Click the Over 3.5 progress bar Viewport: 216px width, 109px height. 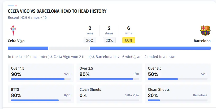point(178,79)
